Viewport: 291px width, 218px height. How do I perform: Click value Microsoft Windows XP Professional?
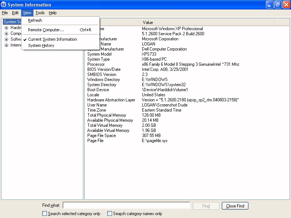172,29
